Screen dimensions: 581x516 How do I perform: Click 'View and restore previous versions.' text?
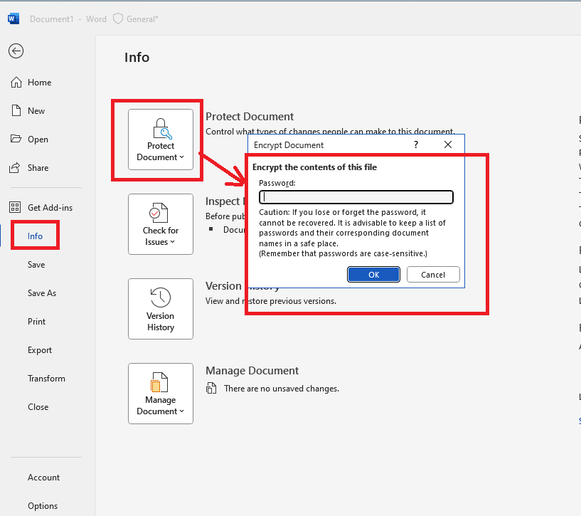[271, 301]
